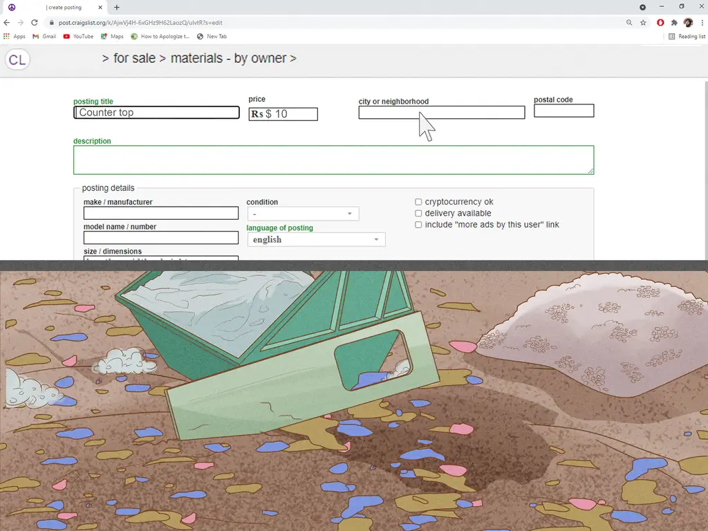Viewport: 708px width, 531px height.
Task: Enable cryptocurrency ok checkbox
Action: pos(418,202)
